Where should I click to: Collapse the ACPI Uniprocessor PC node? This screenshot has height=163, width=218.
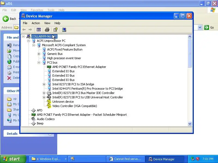coord(29,41)
